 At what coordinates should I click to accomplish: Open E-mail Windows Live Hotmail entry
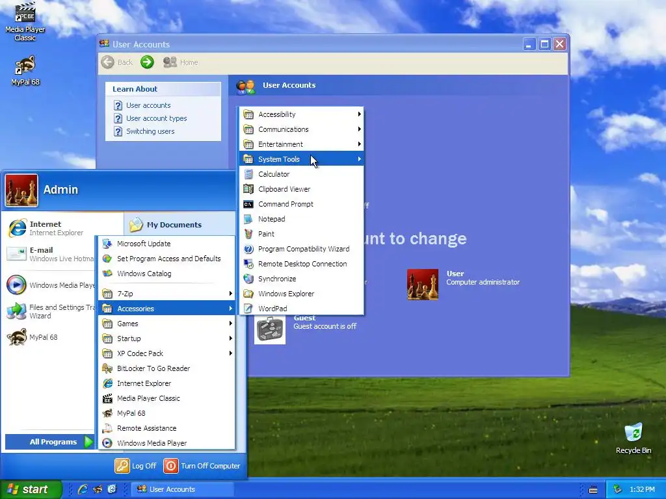tap(50, 254)
